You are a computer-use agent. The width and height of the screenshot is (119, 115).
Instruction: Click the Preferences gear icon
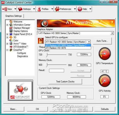click(57, 9)
